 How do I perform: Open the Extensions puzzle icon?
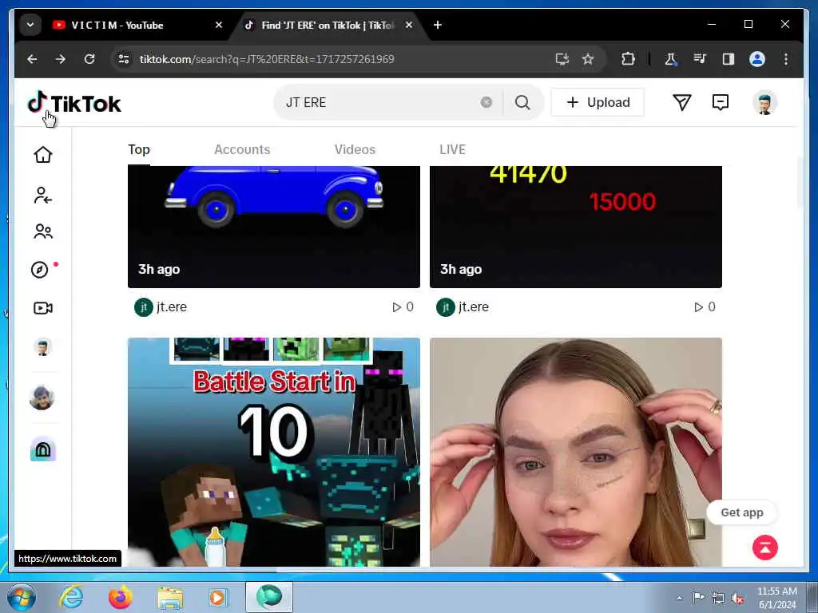point(628,59)
